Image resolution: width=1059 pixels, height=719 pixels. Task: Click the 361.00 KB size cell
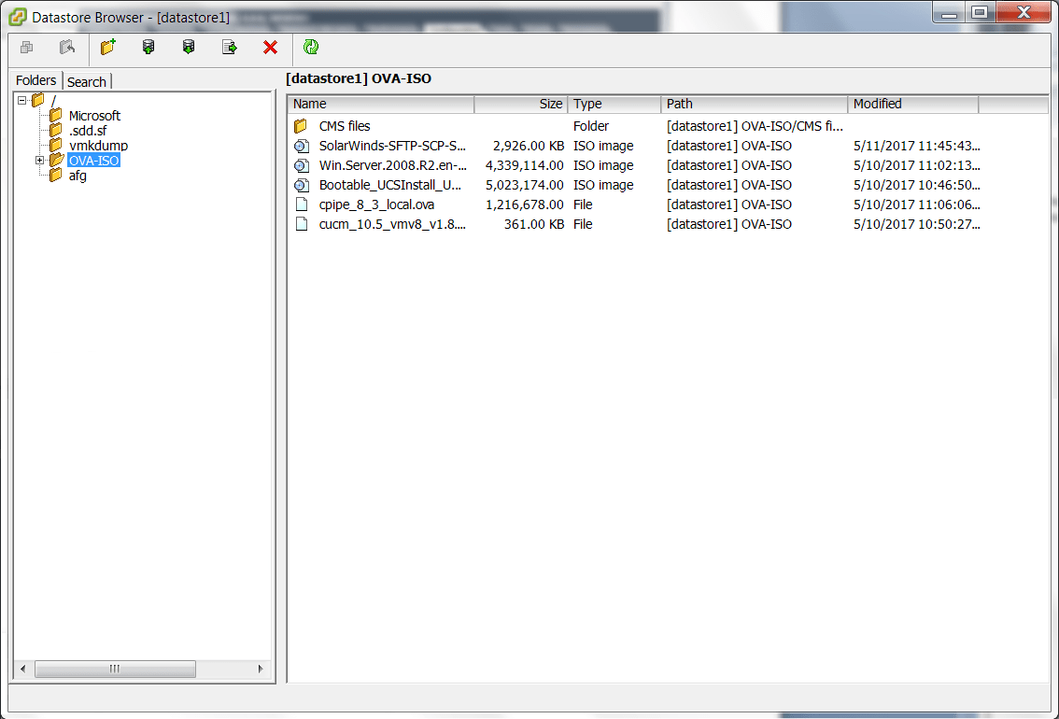(533, 224)
